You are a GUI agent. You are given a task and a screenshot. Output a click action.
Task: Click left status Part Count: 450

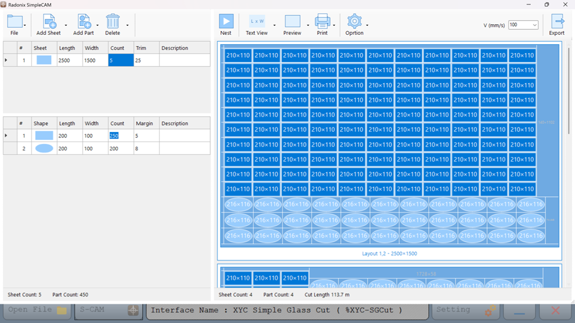pyautogui.click(x=70, y=294)
